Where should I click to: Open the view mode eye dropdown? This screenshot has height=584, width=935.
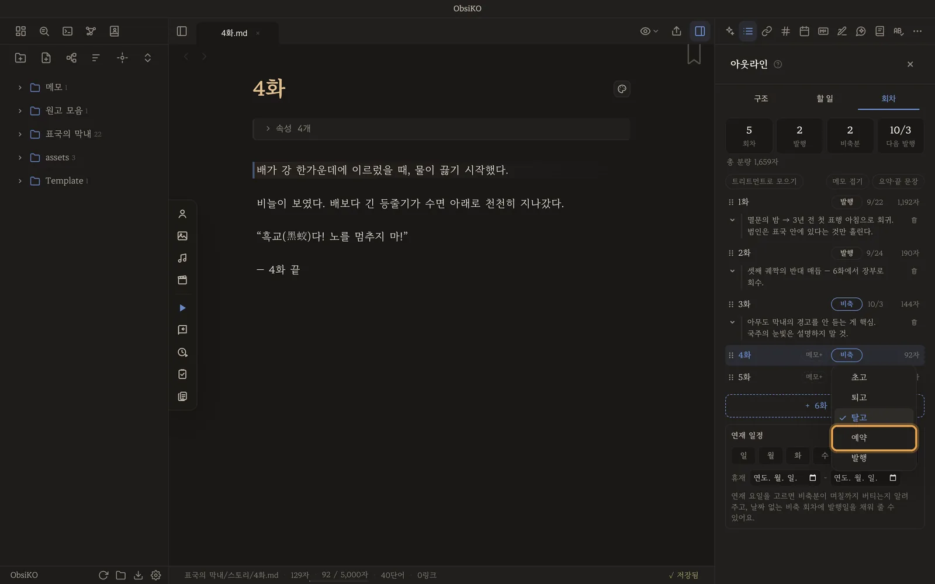[649, 31]
